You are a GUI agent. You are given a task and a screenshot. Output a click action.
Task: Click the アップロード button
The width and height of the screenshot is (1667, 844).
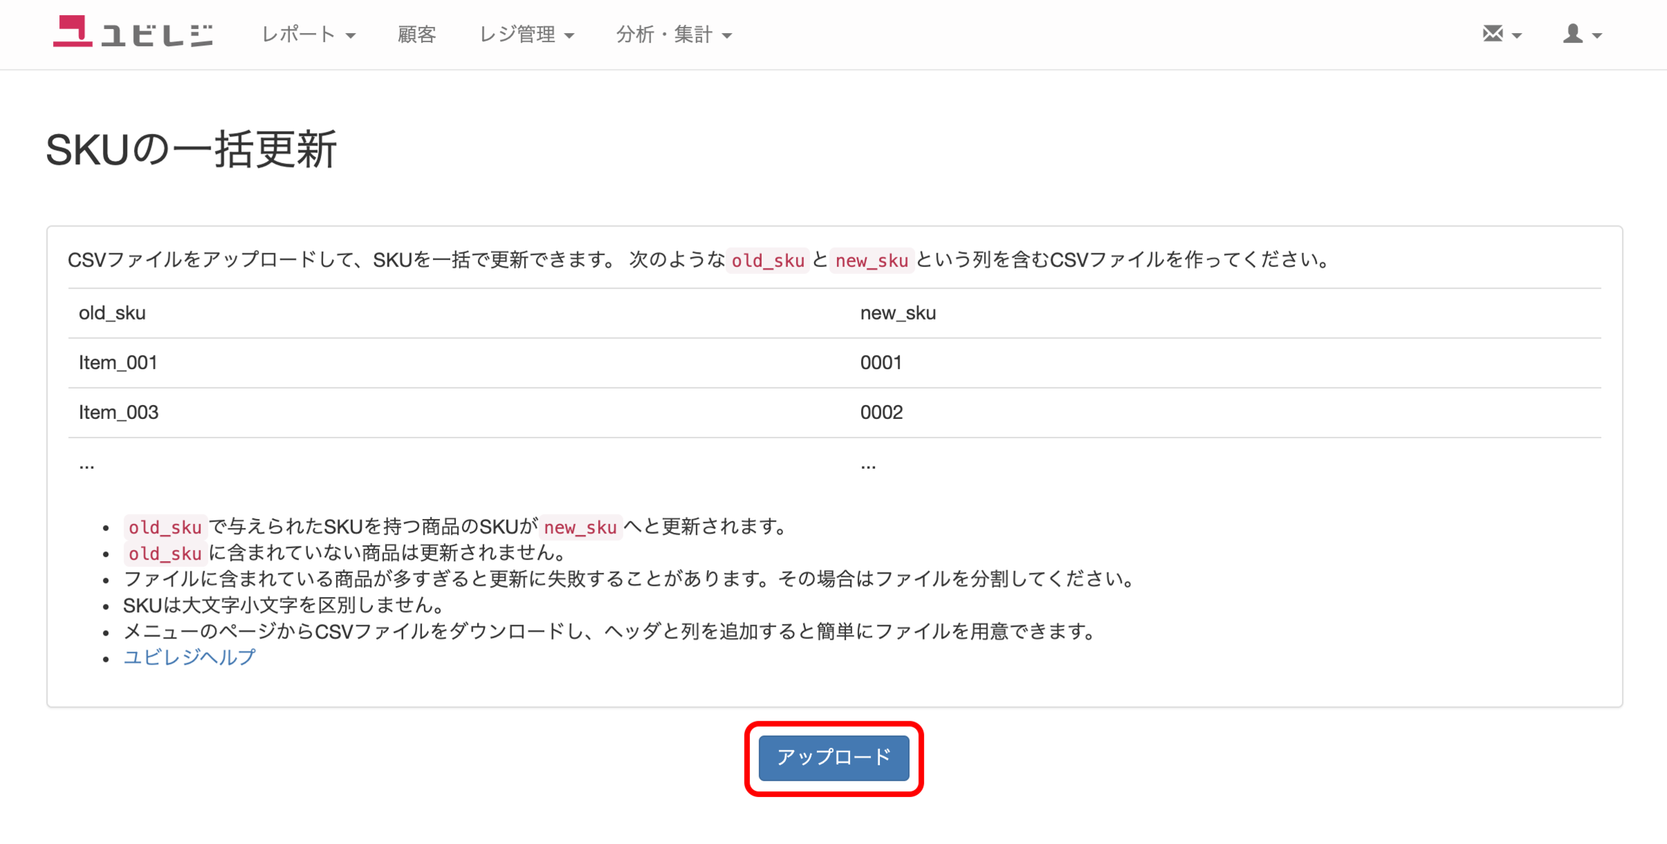point(833,758)
